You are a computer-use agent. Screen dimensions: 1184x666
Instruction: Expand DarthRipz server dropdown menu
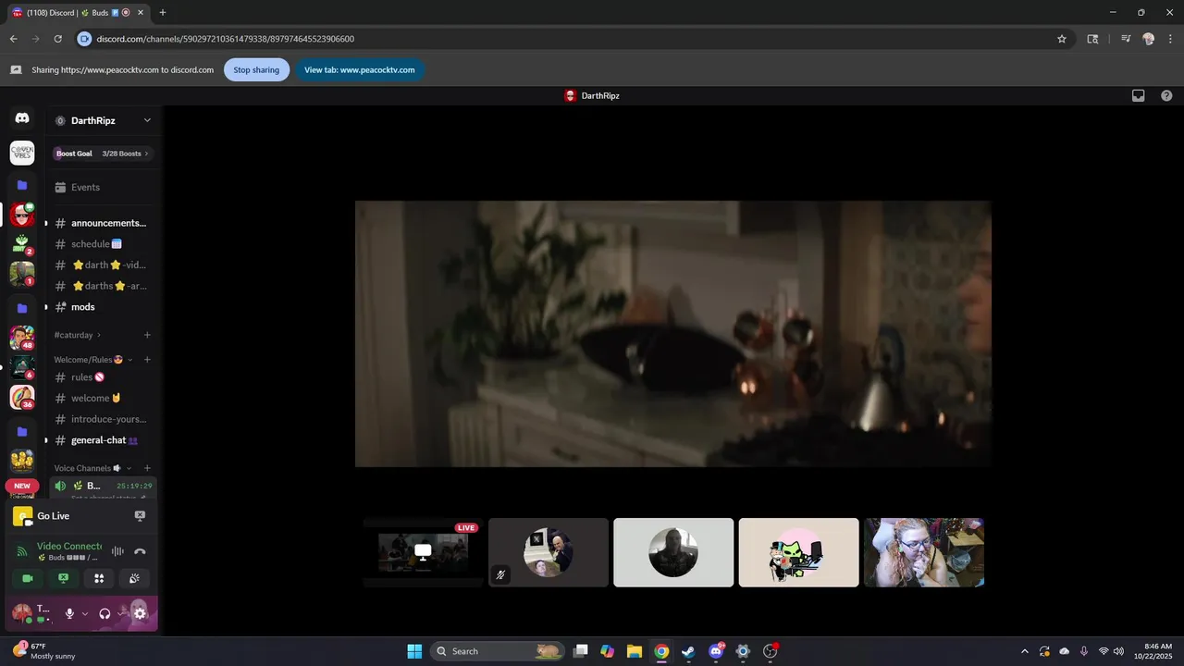pyautogui.click(x=146, y=120)
